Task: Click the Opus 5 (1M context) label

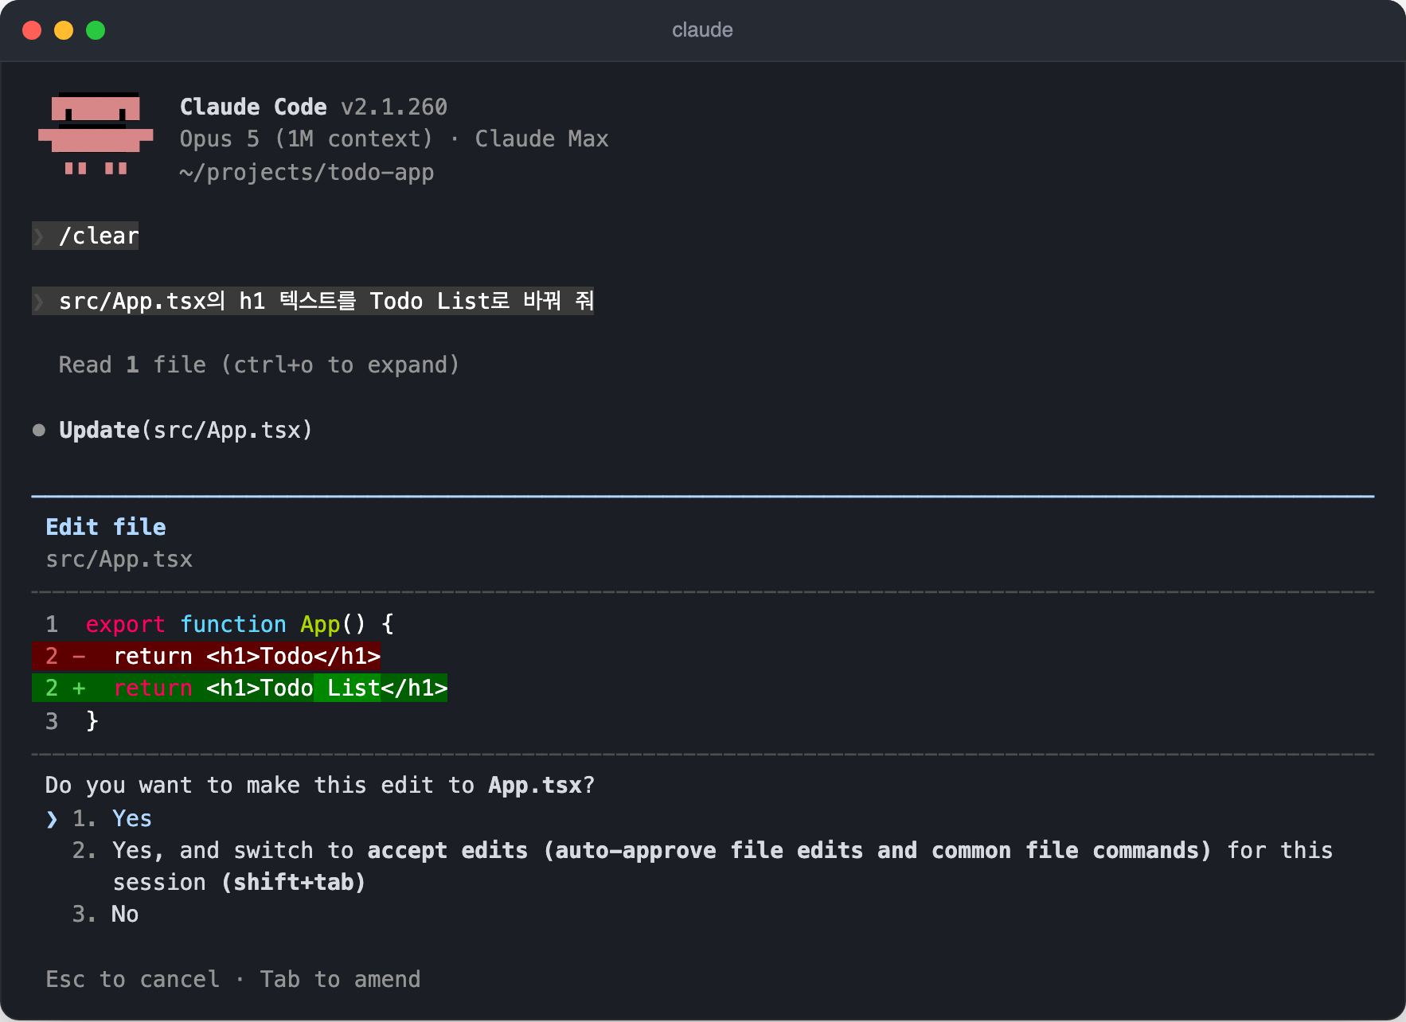Action: (307, 138)
